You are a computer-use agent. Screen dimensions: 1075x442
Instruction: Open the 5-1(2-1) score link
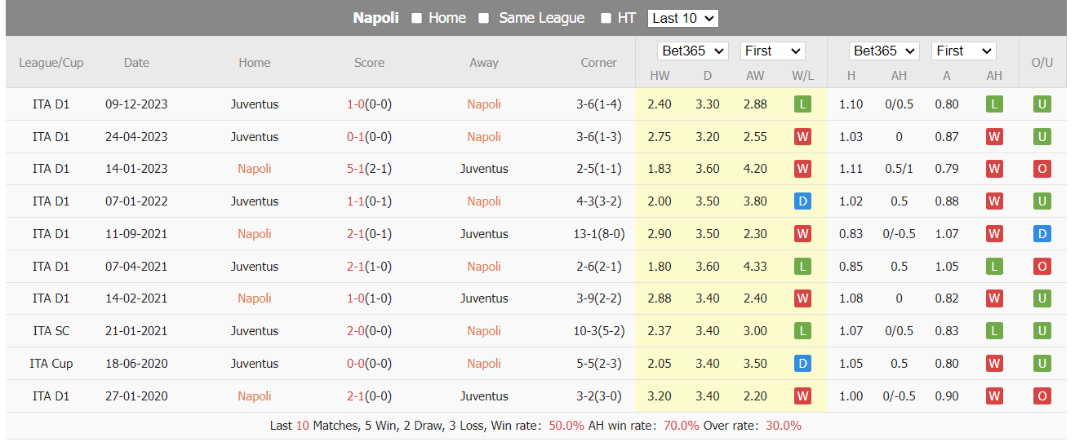pyautogui.click(x=369, y=169)
